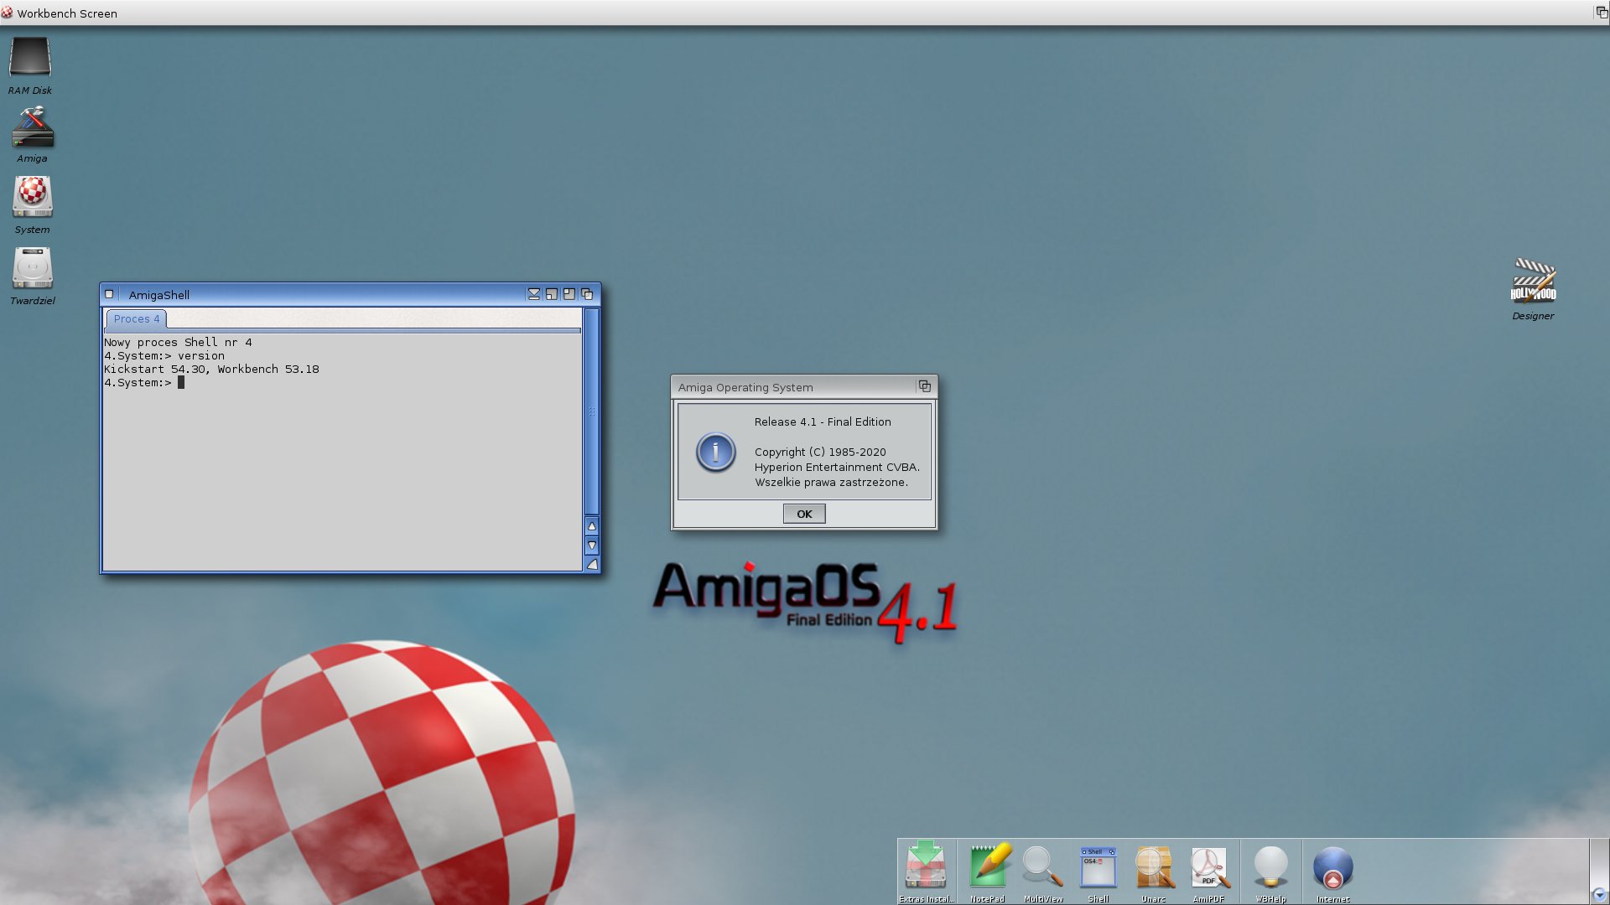The image size is (1610, 905).
Task: Click the 'Kickstart 54.30, Workbench 53.18' output line
Action: [211, 370]
